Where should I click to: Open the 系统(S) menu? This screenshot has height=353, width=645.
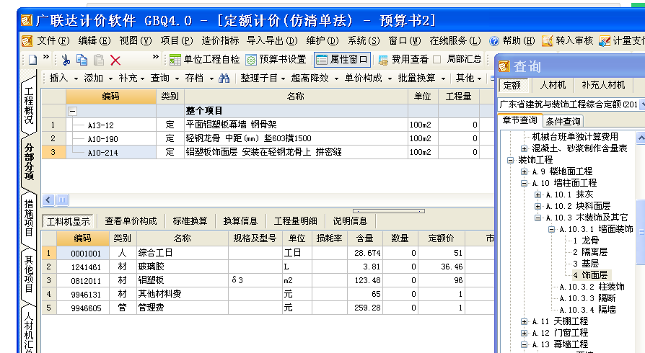pyautogui.click(x=364, y=40)
